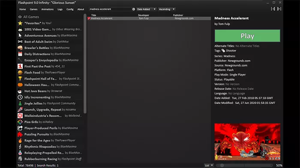Click the Newgrounds.com publisher cell
This screenshot has height=168, width=300.
tap(184, 18)
